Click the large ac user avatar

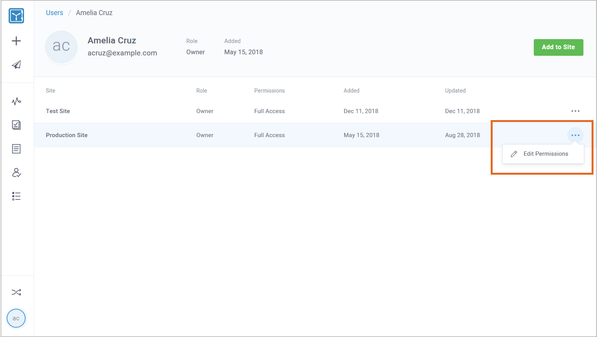coord(61,46)
